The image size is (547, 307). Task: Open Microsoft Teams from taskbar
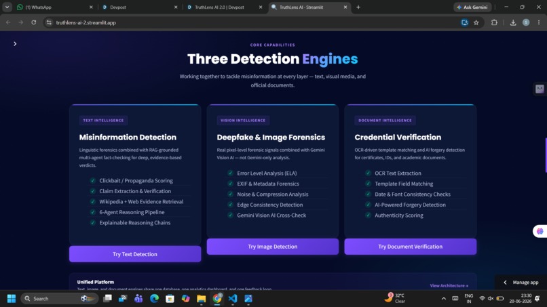(138, 298)
